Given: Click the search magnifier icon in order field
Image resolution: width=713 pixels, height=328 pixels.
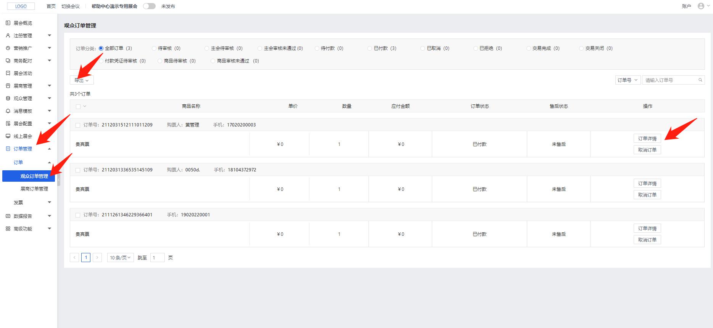Looking at the screenshot, I should click(700, 80).
